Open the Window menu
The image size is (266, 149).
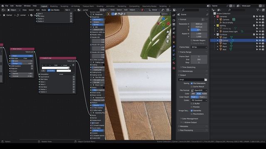(x=27, y=6)
